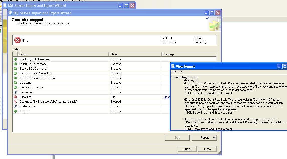Image resolution: width=287 pixels, height=159 pixels.
Task: Click stopped icon beside Copying to dataset-sample
Action: [x=15, y=102]
